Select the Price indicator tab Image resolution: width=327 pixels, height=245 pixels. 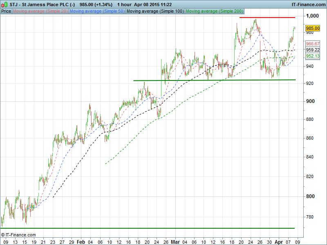coord(6,11)
